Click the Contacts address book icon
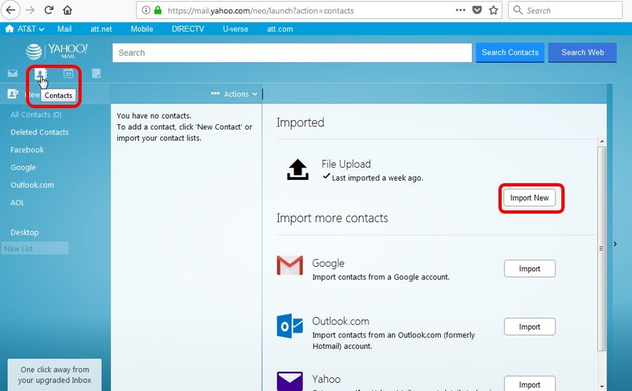 pos(40,73)
